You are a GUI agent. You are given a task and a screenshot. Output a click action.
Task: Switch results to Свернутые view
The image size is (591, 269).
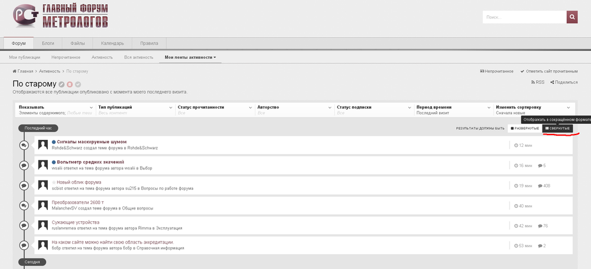[x=557, y=128]
